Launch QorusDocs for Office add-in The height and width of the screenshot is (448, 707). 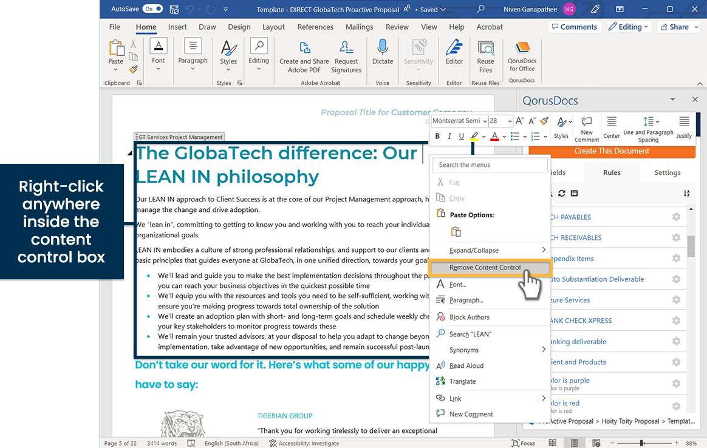coord(522,56)
